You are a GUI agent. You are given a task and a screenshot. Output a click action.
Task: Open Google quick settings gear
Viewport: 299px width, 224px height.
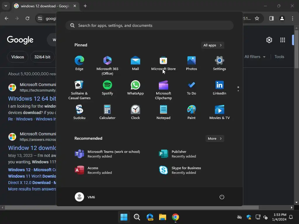point(269,40)
